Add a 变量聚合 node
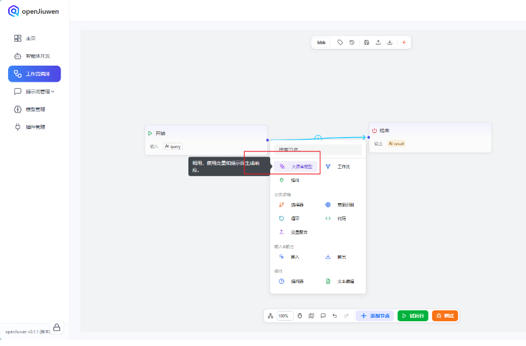This screenshot has width=526, height=346. [293, 232]
